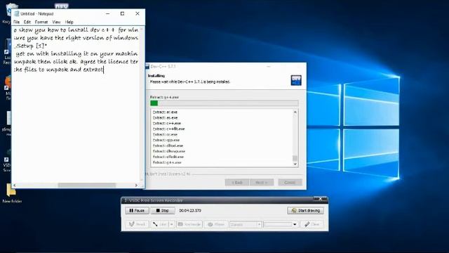Image resolution: width=449 pixels, height=253 pixels.
Task: Click the extract log scroll up arrow
Action: (295, 112)
